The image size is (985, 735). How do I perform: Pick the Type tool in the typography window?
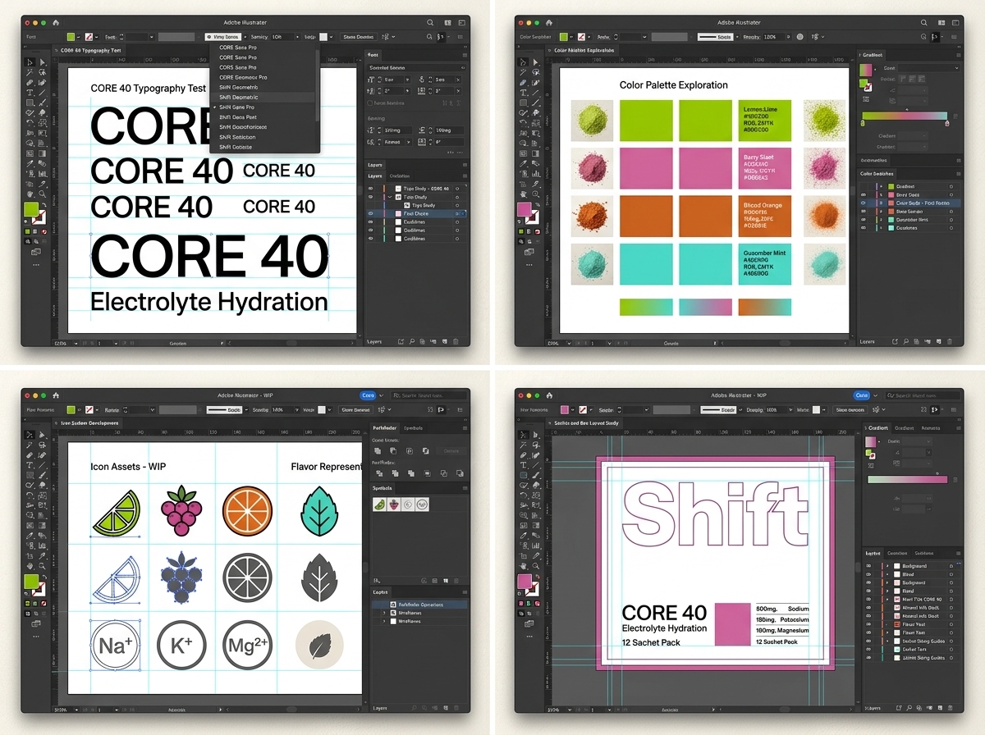(30, 93)
